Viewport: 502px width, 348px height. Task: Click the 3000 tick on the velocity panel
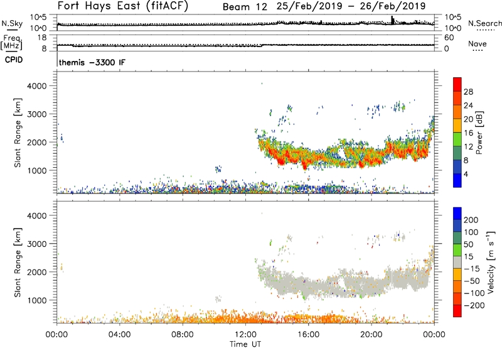(x=37, y=244)
